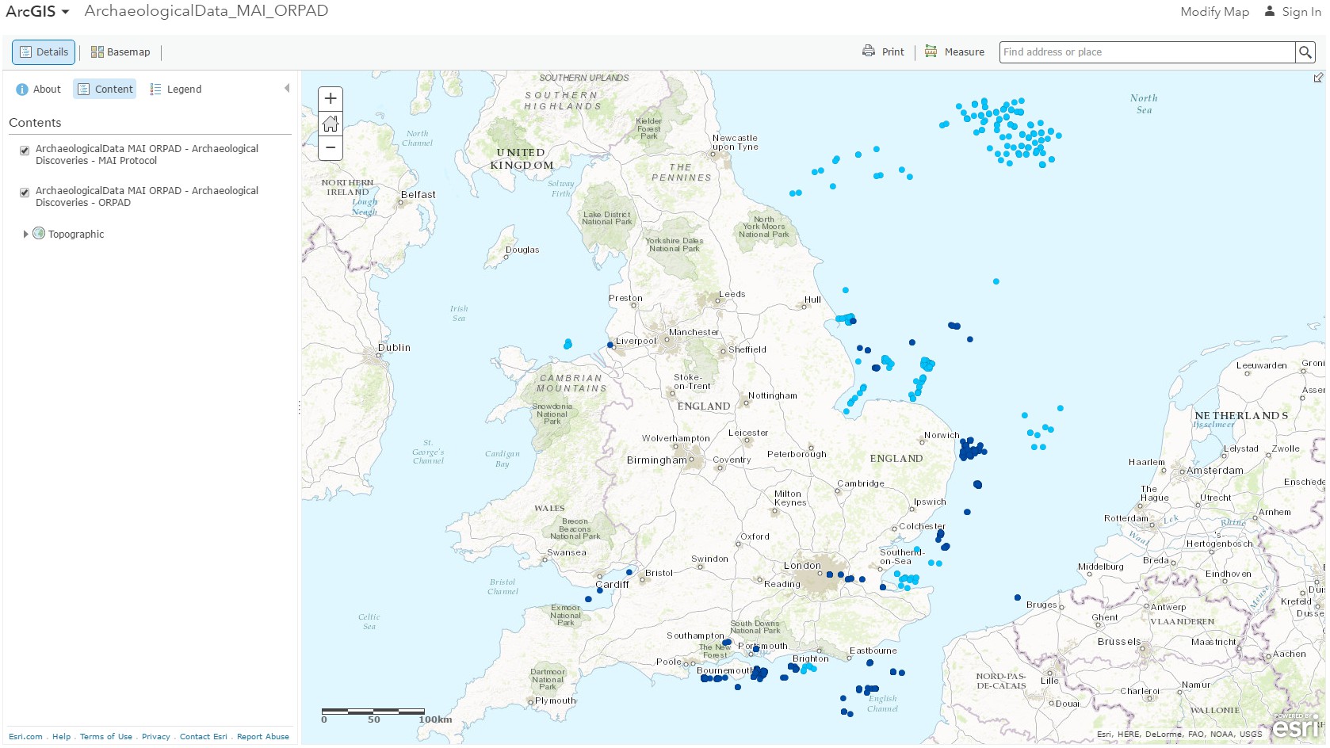Open the Basemap gallery
Image resolution: width=1330 pixels, height=748 pixels.
(120, 52)
